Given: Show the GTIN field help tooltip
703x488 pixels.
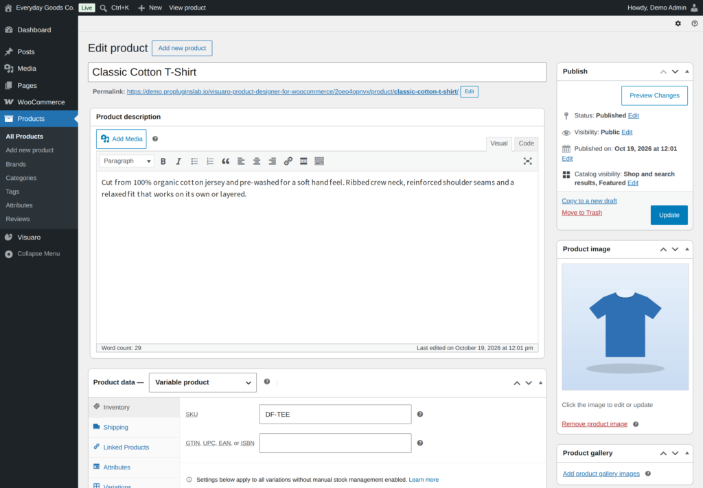Looking at the screenshot, I should (420, 443).
